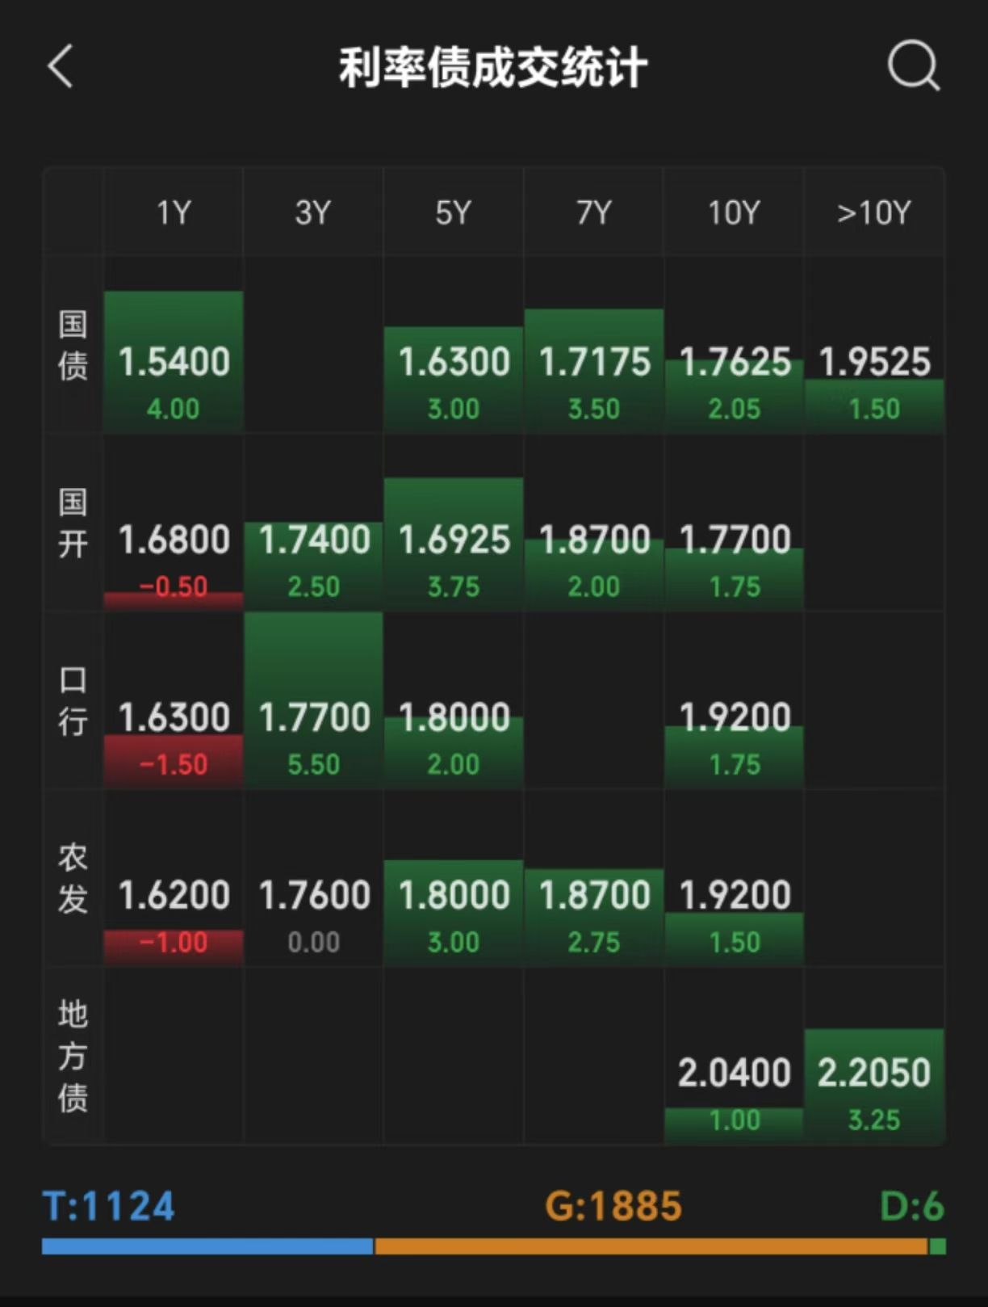
Task: Open the 地方债 row label
Action: [73, 1056]
